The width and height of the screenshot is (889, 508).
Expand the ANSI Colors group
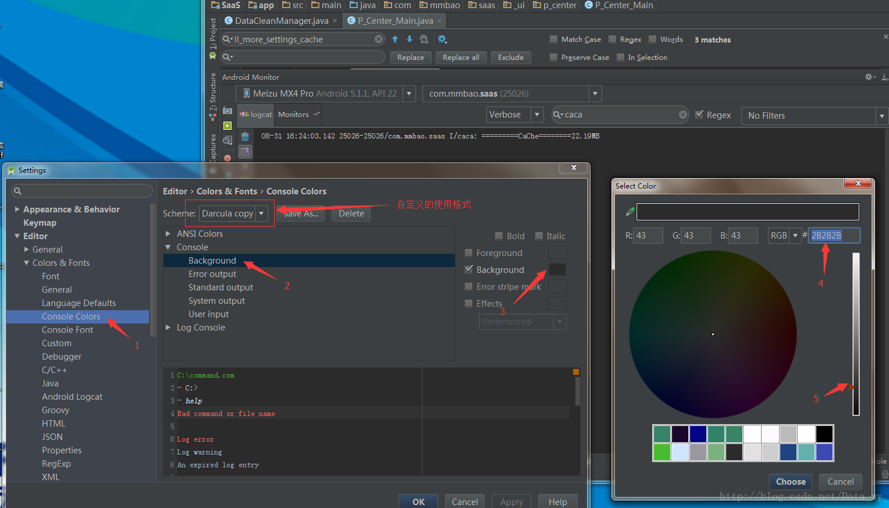(x=168, y=233)
